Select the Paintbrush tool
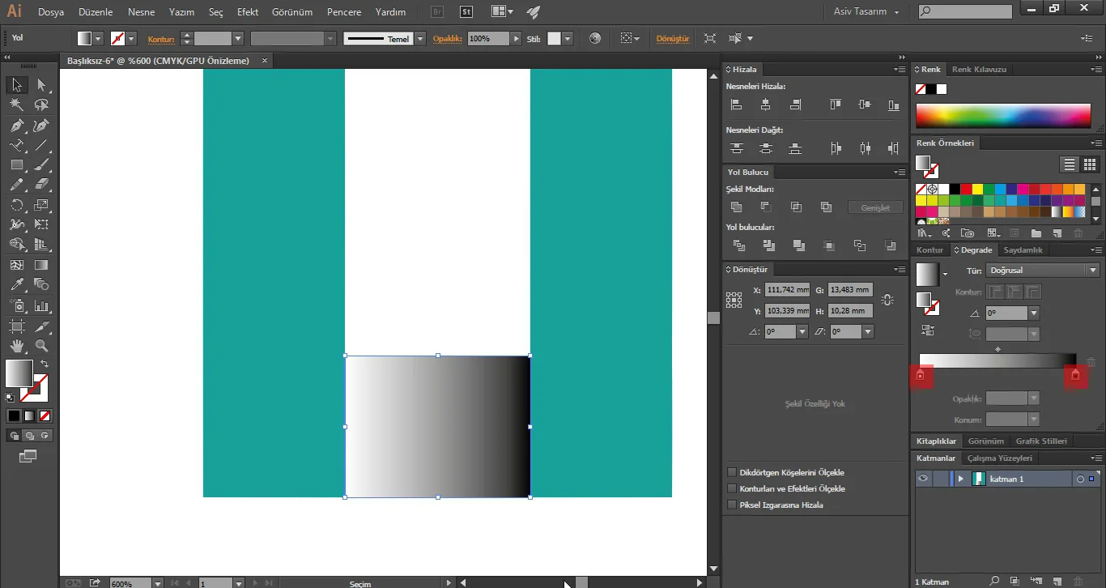Screen dimensions: 1106x588 coord(42,165)
